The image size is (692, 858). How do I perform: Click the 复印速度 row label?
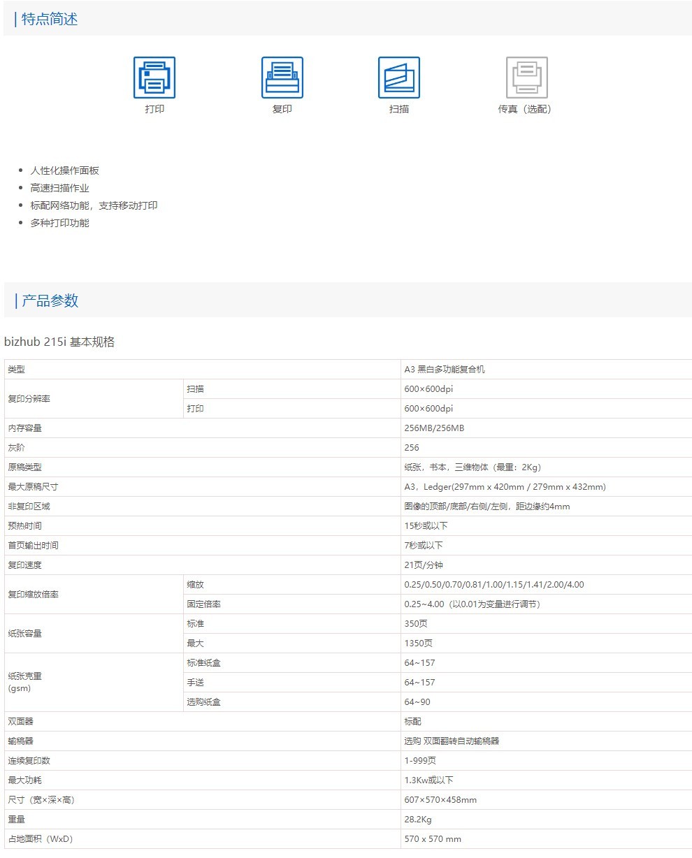(24, 565)
